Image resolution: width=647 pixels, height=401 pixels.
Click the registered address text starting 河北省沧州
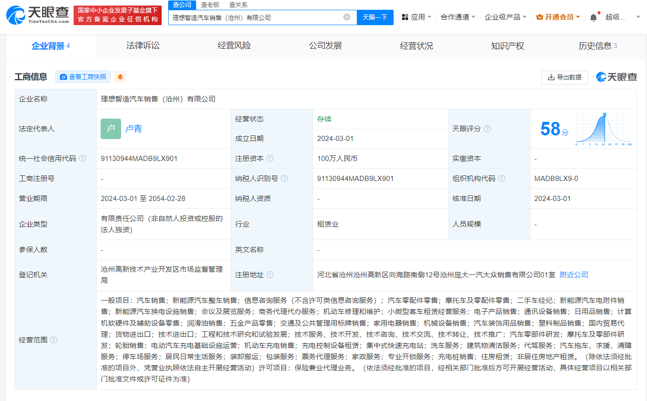point(436,275)
